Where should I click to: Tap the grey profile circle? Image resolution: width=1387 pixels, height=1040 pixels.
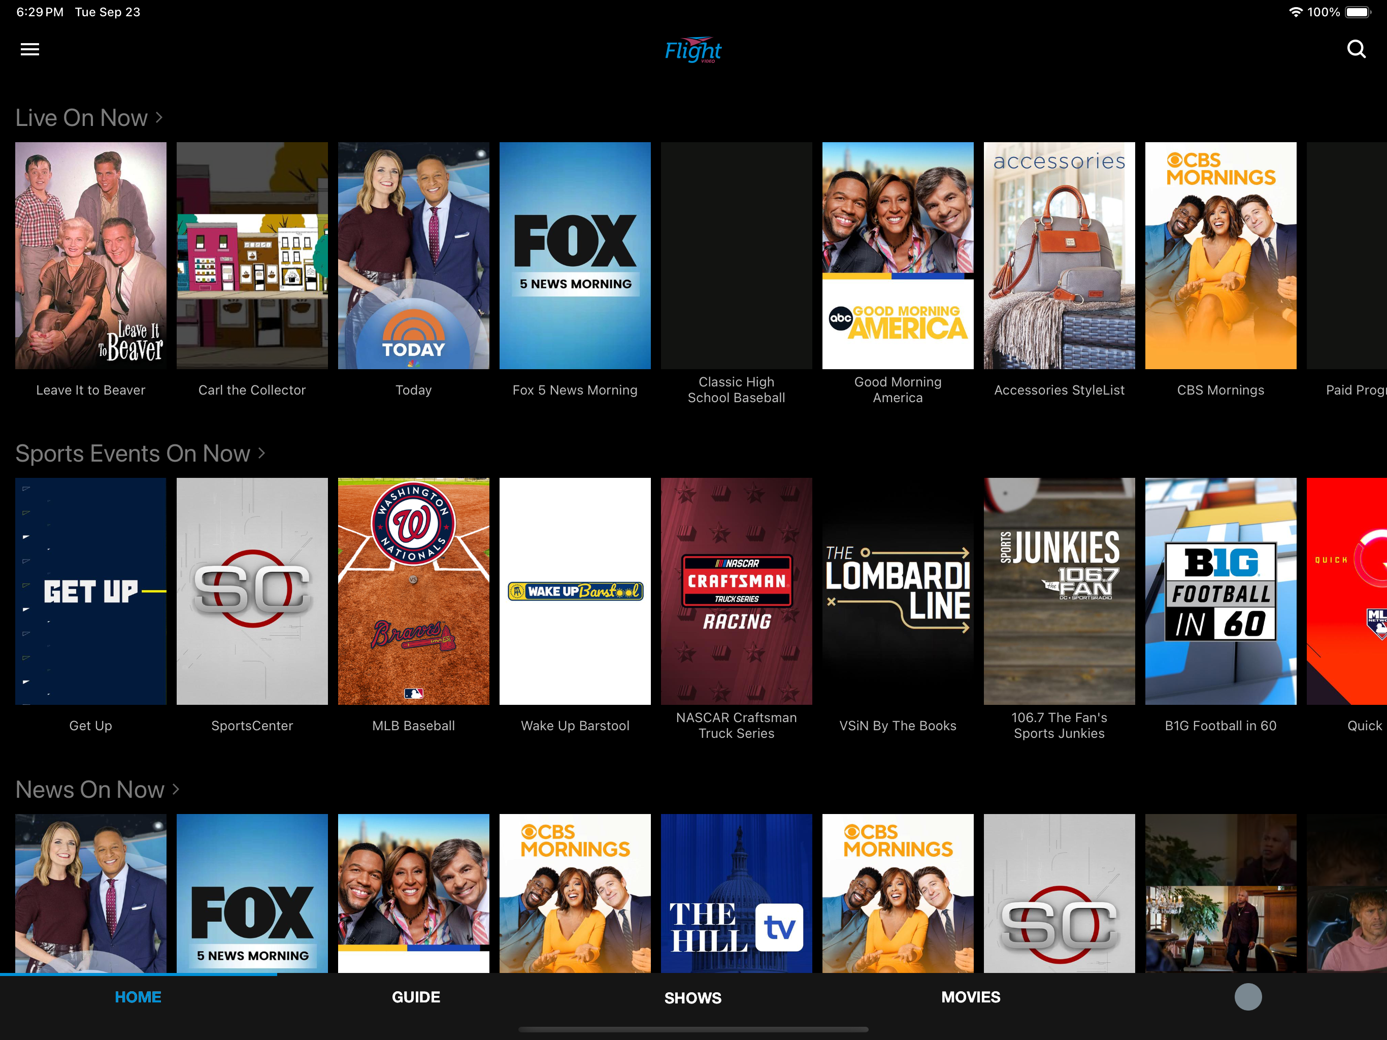(1248, 997)
